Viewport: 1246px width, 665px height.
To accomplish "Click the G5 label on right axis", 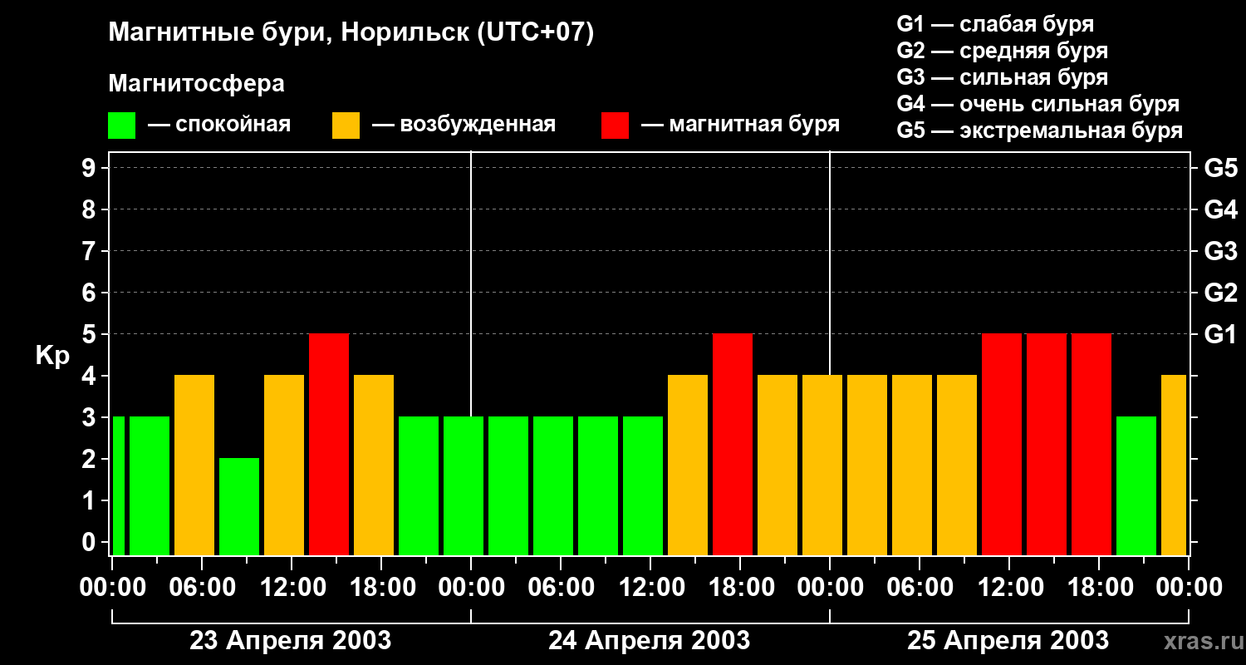I will coord(1220,168).
